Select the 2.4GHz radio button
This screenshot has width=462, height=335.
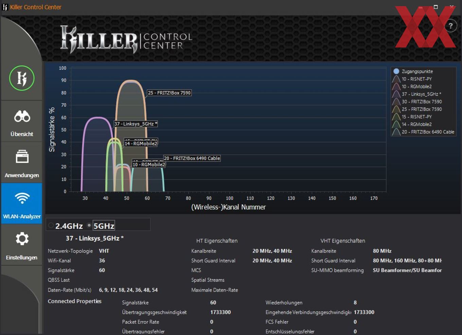pyautogui.click(x=51, y=225)
